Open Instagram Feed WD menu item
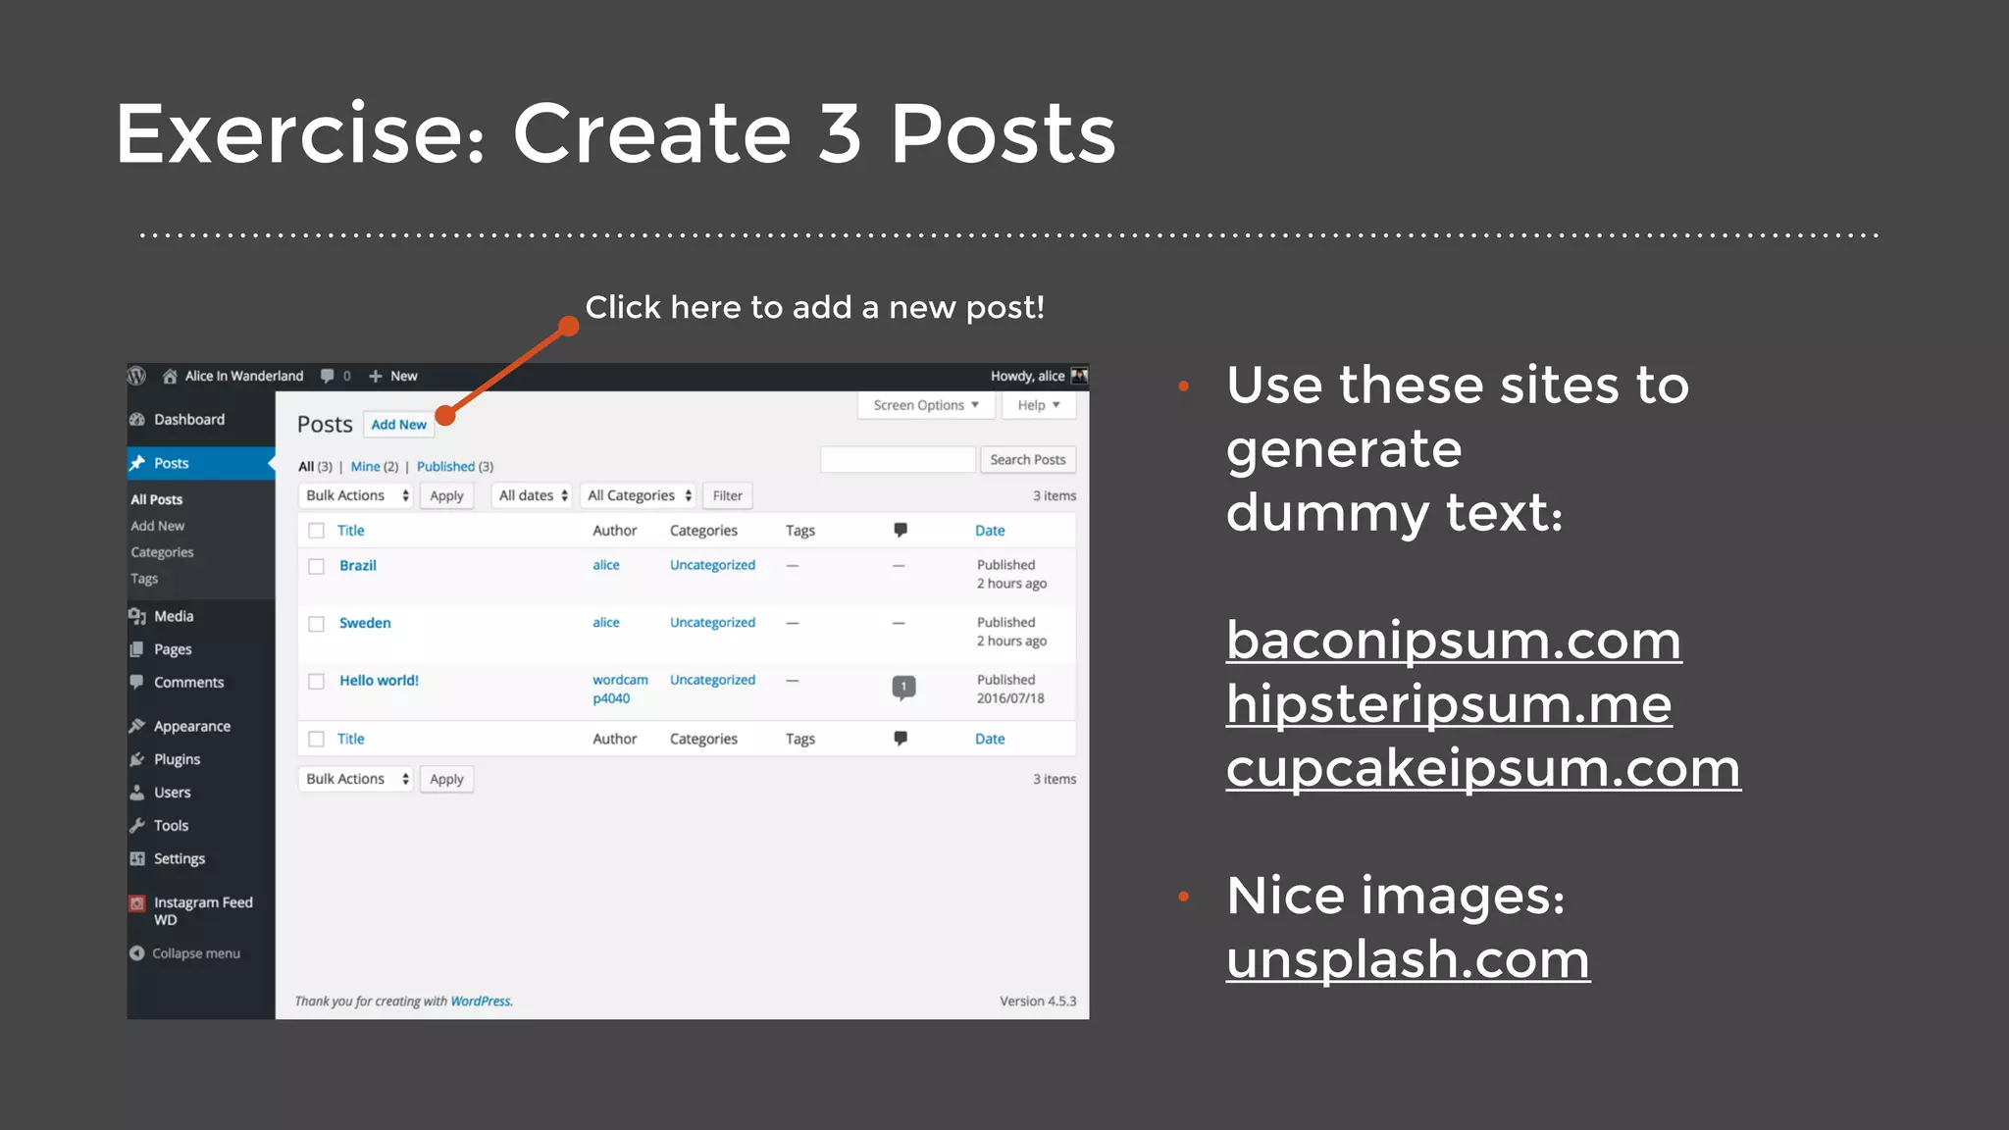 click(201, 911)
